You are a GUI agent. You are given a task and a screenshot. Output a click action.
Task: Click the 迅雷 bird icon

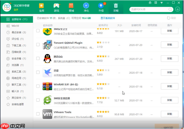tap(47, 72)
